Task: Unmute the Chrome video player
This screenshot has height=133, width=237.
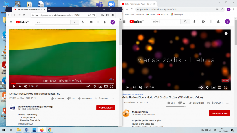Action: click(x=140, y=87)
